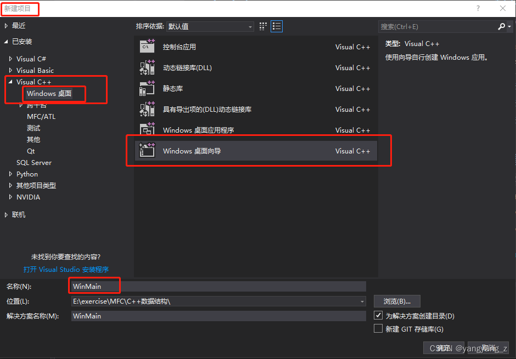Click the search magnifier icon
The height and width of the screenshot is (359, 516).
click(x=502, y=27)
